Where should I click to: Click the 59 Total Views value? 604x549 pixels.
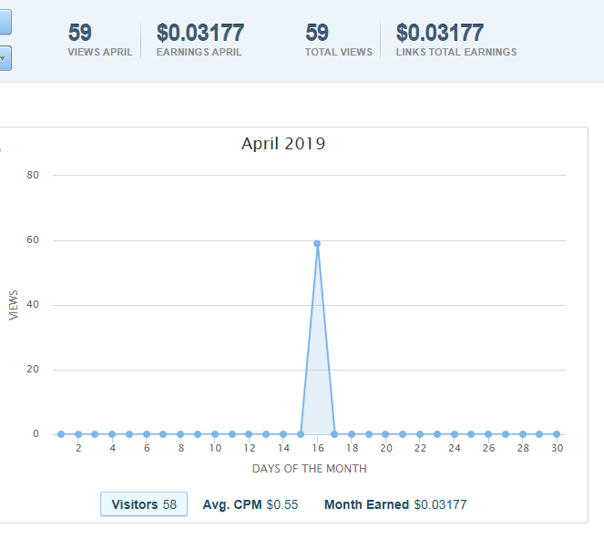(x=317, y=33)
